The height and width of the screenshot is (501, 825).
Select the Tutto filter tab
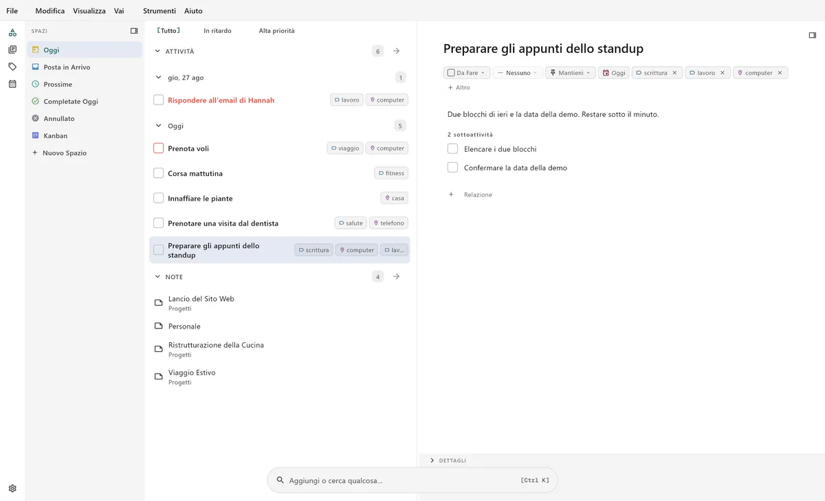pos(168,31)
